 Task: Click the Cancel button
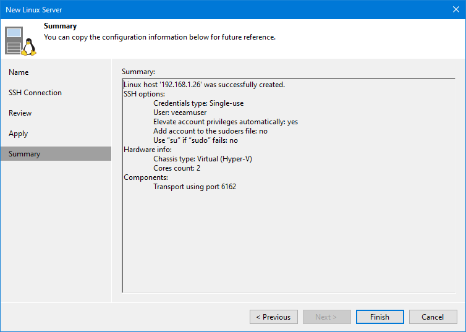[433, 317]
